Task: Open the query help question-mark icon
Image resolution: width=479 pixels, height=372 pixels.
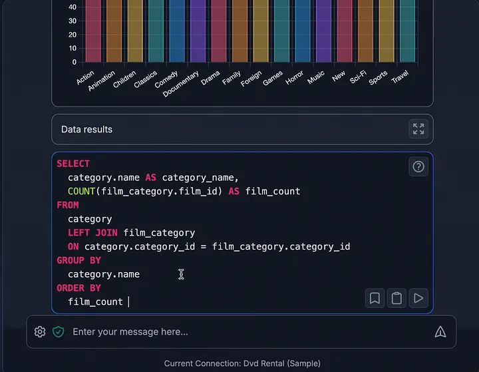Action: [418, 167]
